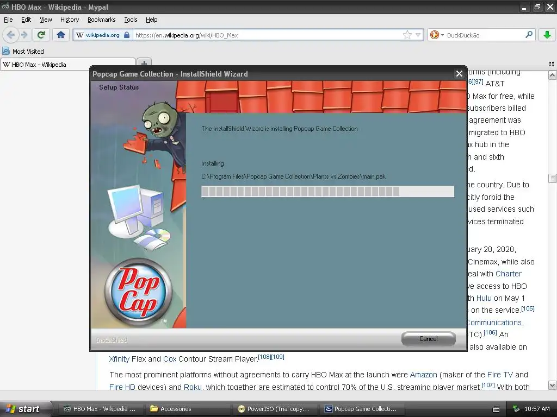The width and height of the screenshot is (557, 417).
Task: Open the Xfinity link
Action: pyautogui.click(x=119, y=359)
